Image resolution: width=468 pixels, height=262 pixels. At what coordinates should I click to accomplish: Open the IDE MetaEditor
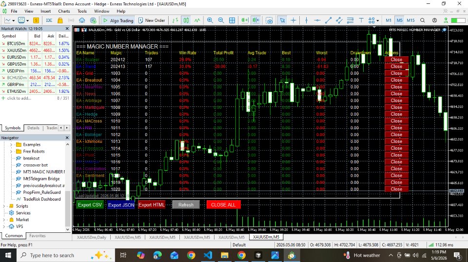49,20
